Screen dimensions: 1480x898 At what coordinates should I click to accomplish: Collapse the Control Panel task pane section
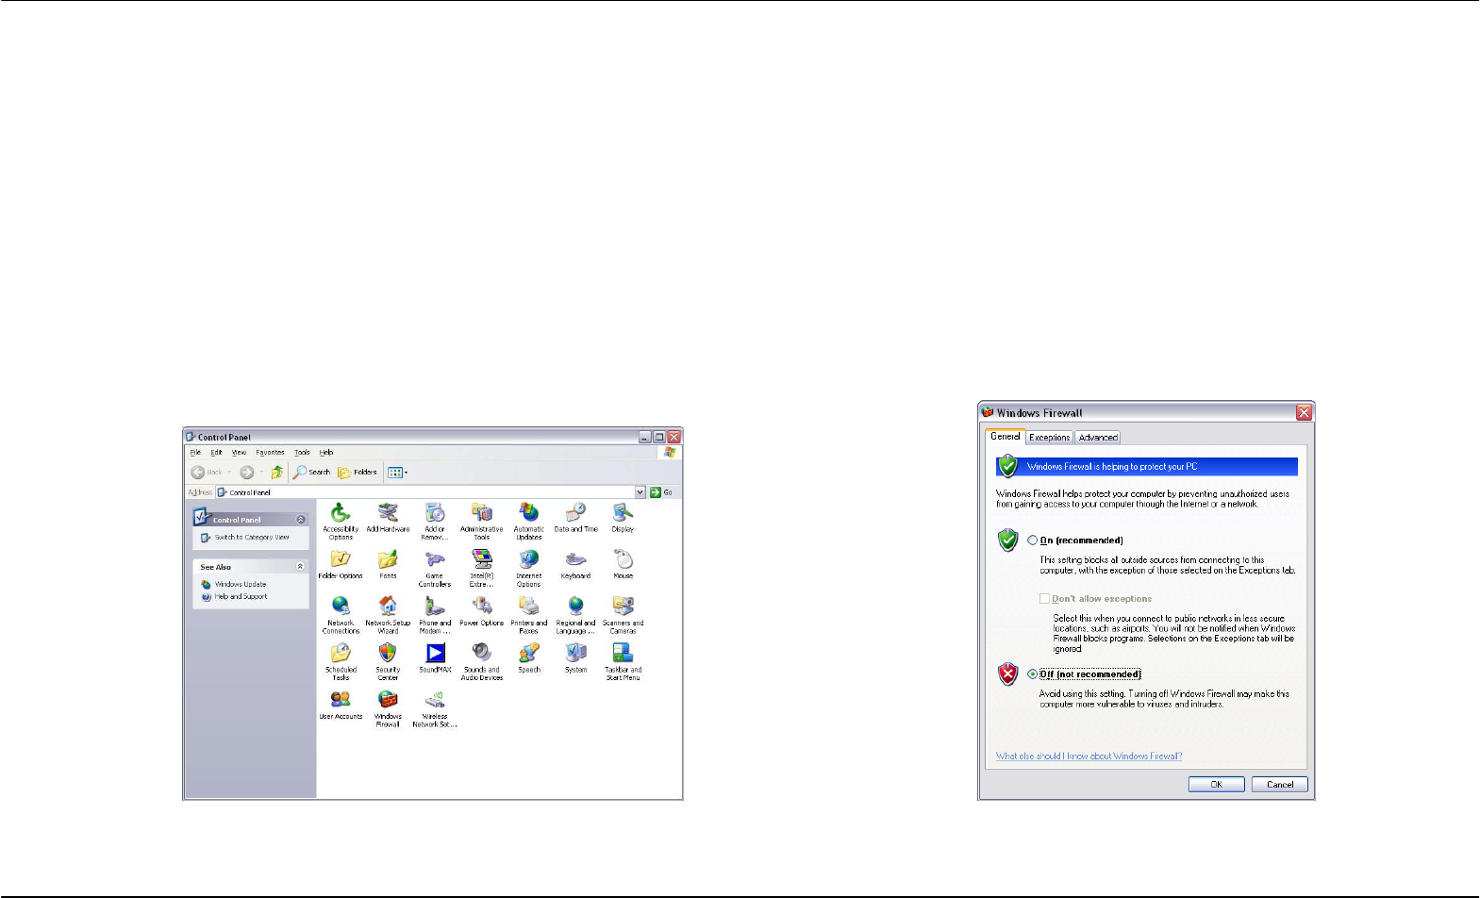coord(301,520)
